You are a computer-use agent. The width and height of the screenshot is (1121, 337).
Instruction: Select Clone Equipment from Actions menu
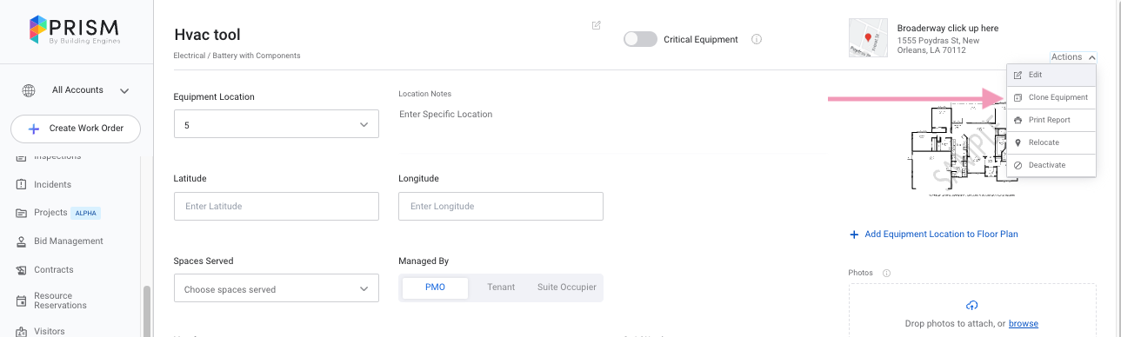tap(1051, 97)
